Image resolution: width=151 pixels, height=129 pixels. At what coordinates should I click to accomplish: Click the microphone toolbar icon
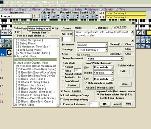coord(139,32)
